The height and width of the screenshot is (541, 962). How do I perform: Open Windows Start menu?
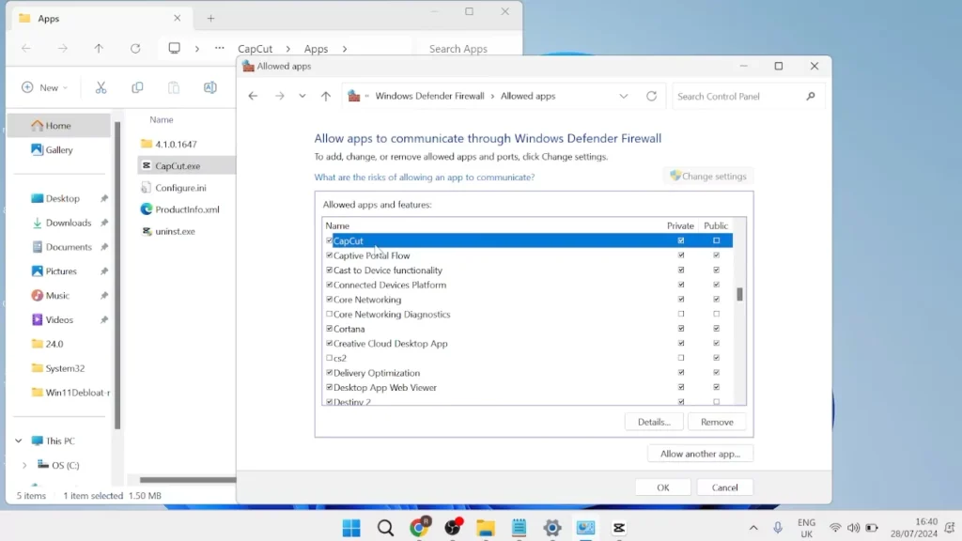(351, 528)
